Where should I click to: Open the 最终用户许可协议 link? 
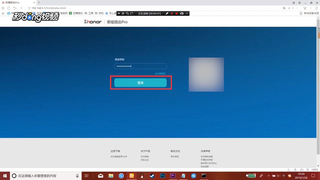pos(209,163)
